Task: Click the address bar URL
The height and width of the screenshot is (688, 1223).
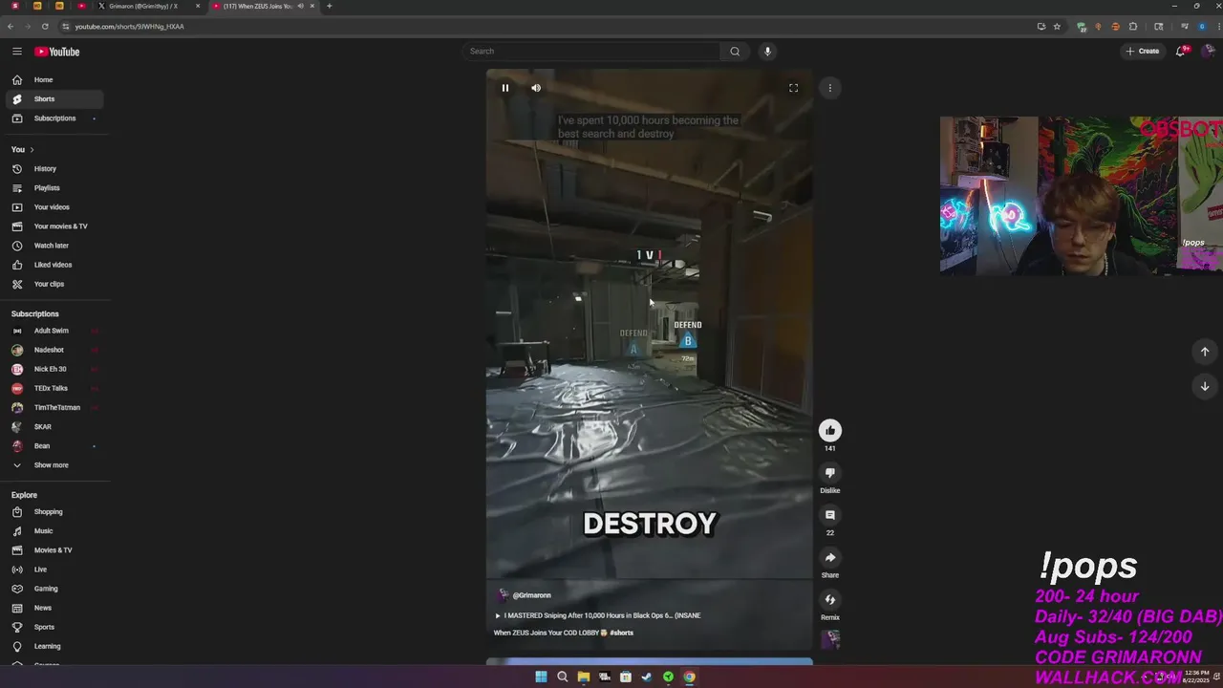Action: [x=130, y=27]
